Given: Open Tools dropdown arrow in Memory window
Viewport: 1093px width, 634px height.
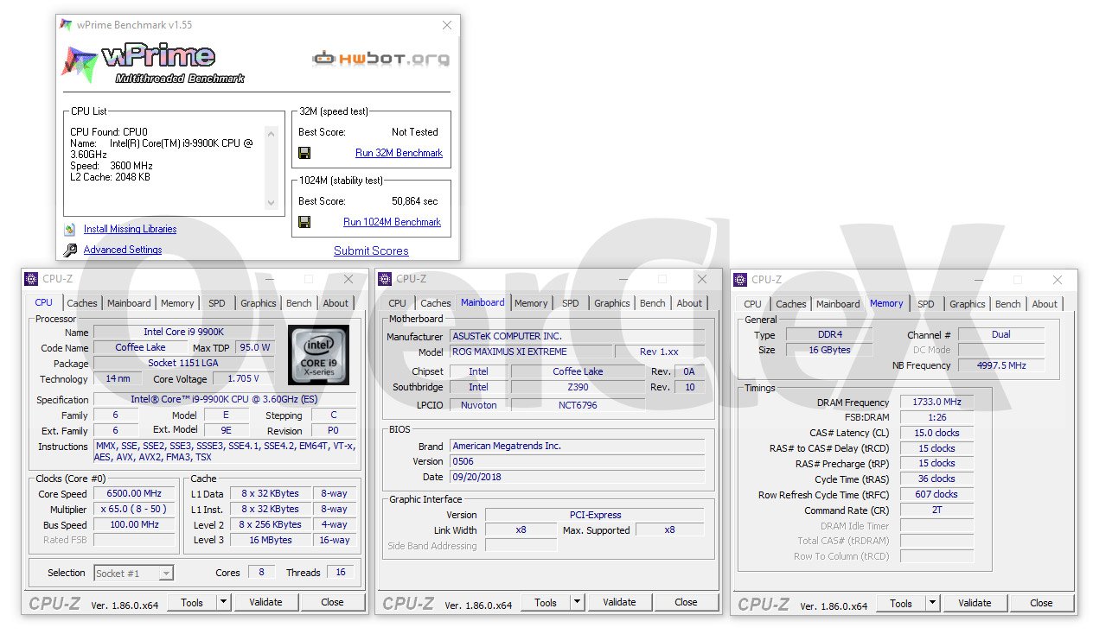Looking at the screenshot, I should [933, 603].
